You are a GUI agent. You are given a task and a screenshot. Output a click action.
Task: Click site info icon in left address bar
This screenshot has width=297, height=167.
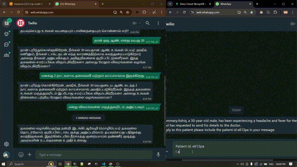[26, 12]
